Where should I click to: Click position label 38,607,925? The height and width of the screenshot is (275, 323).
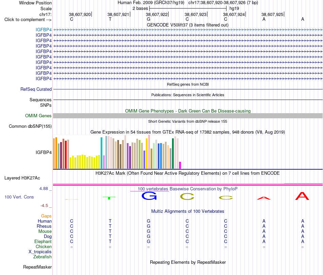(x=272, y=14)
